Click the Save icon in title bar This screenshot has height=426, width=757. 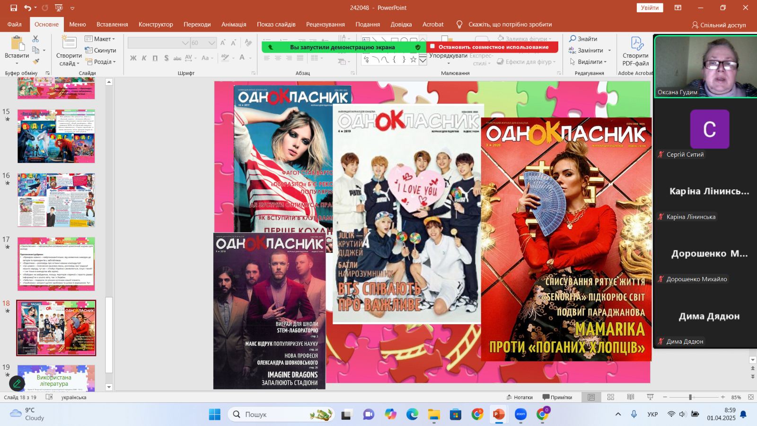pos(14,8)
